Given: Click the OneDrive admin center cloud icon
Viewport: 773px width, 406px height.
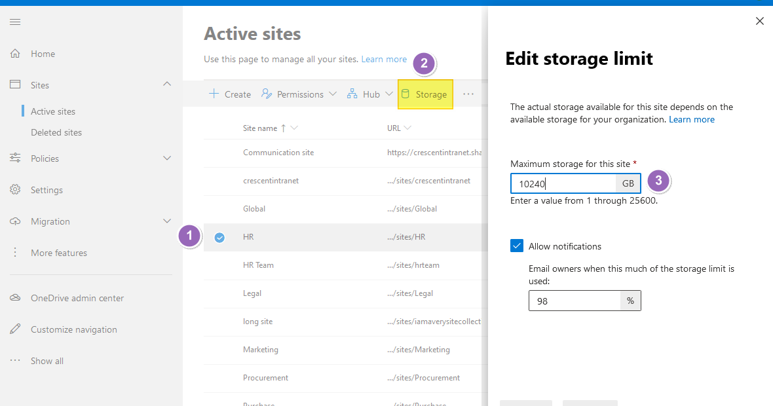Looking at the screenshot, I should (x=15, y=298).
